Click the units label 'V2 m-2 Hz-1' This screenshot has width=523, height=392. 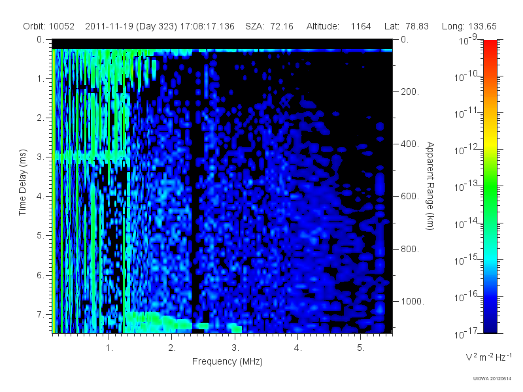pyautogui.click(x=488, y=357)
